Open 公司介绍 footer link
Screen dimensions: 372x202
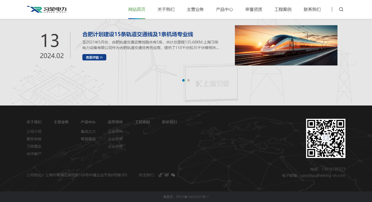click(34, 131)
